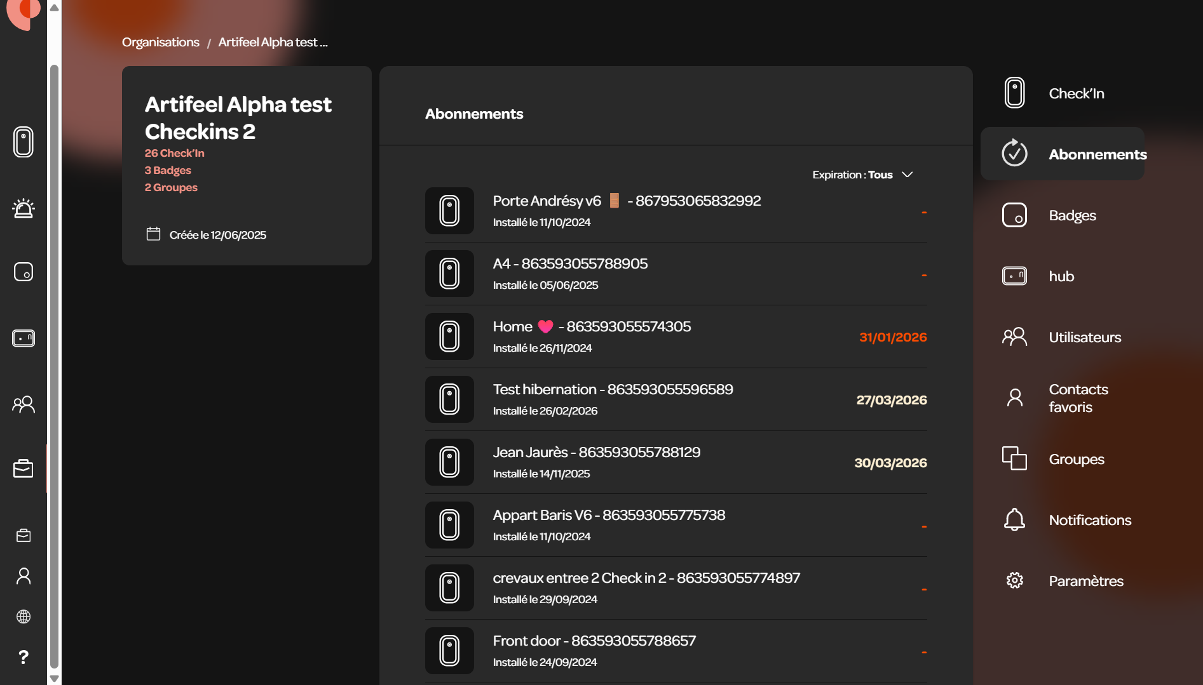The image size is (1203, 685).
Task: Open hub via left sidebar hub icon
Action: tap(24, 338)
